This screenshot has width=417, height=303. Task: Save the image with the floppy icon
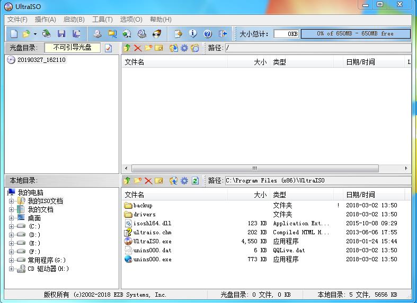click(61, 34)
